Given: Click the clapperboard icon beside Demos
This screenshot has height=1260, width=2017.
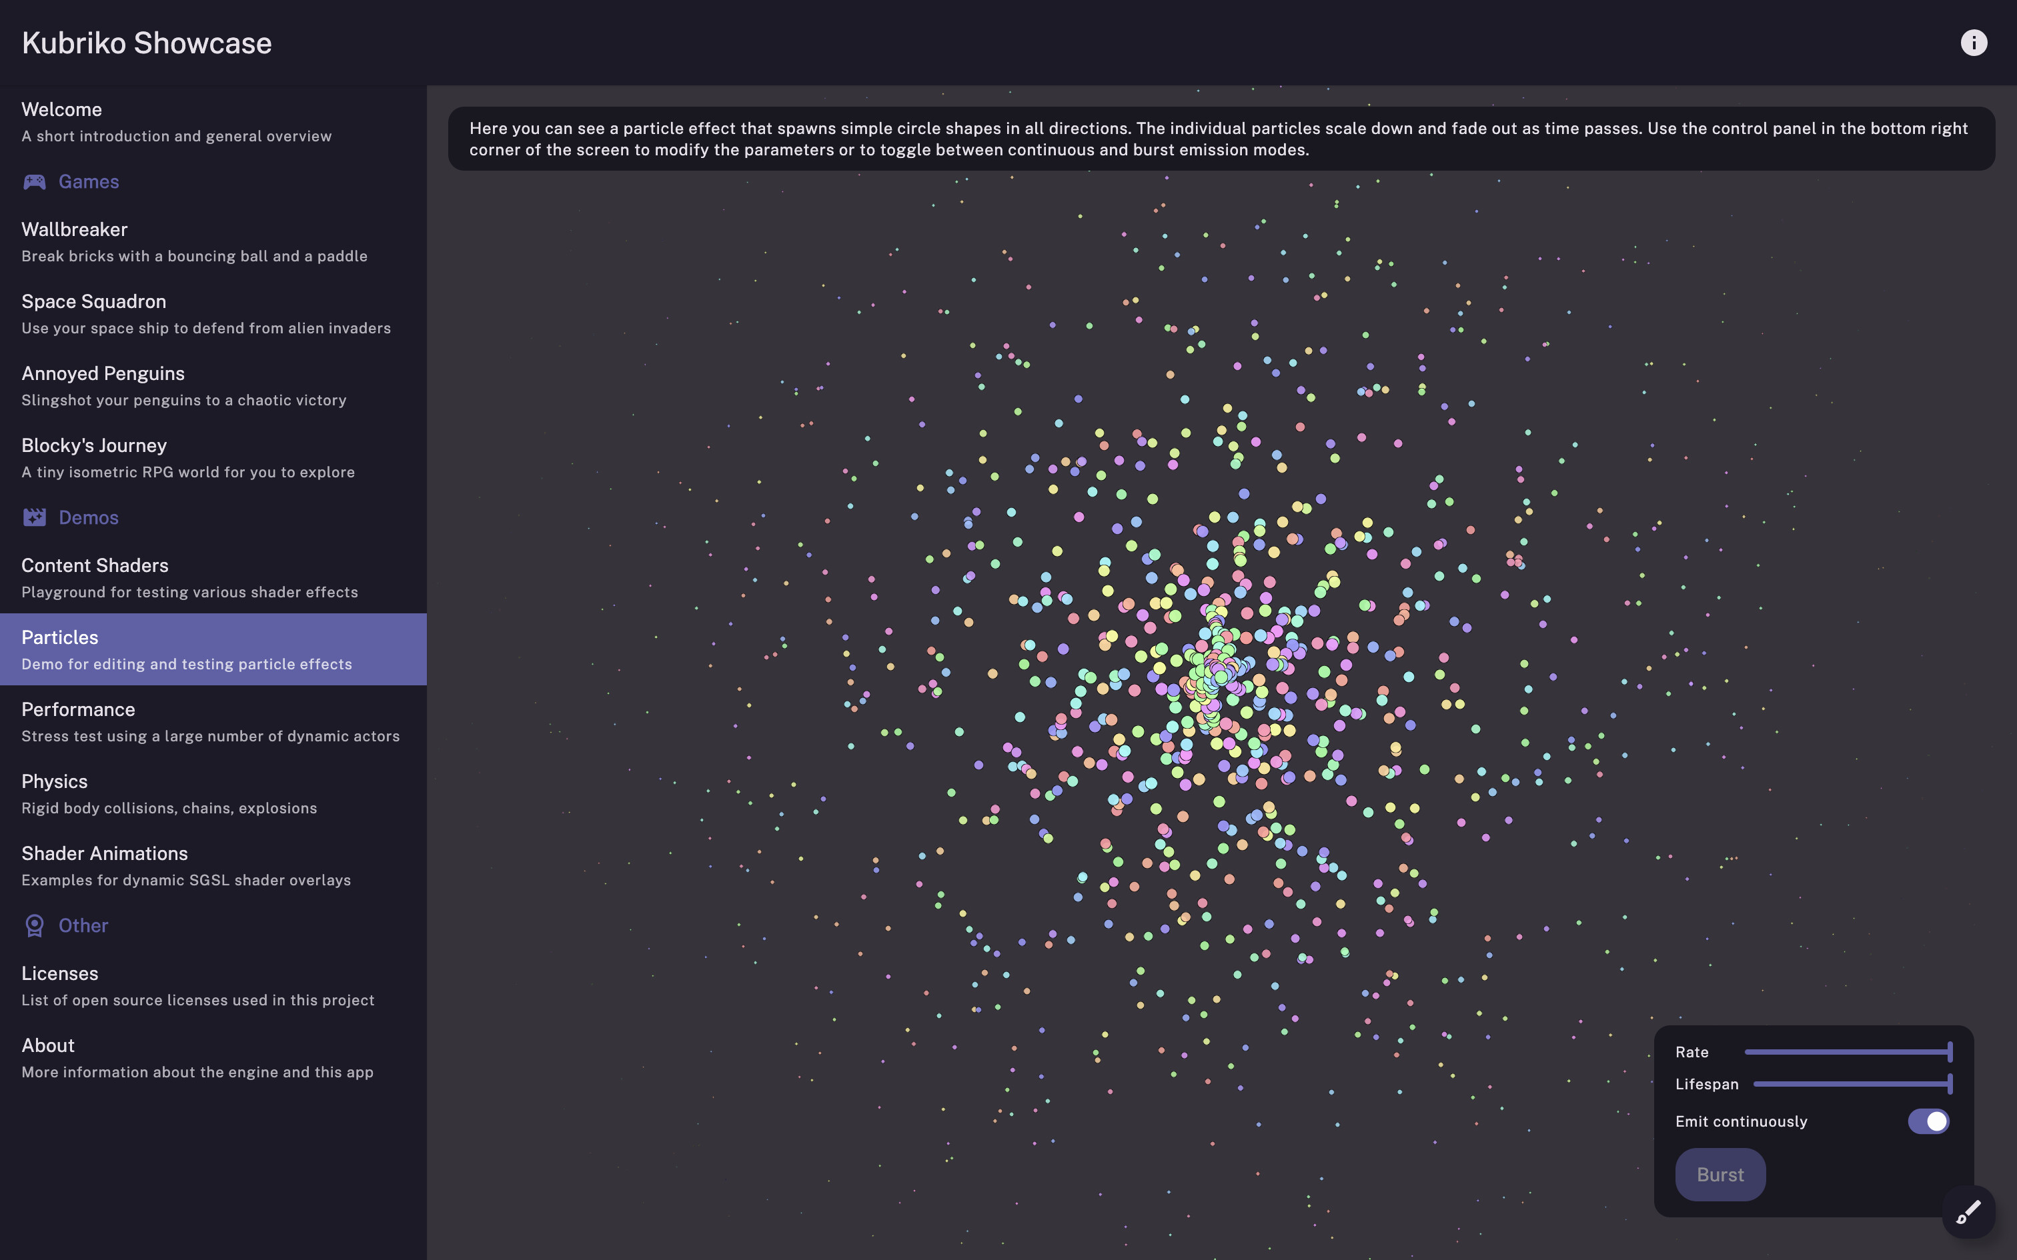Looking at the screenshot, I should 34,517.
